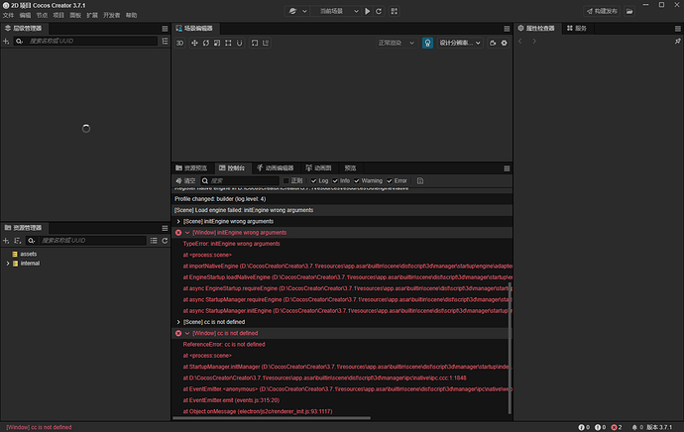Click the console search input field
Viewport: 684px width, 432px height.
(240, 180)
